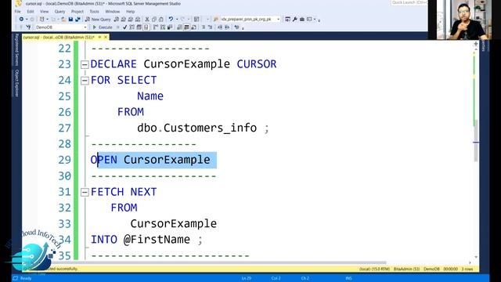The height and width of the screenshot is (282, 501).
Task: Run the script with the Execute button
Action: pos(103,27)
